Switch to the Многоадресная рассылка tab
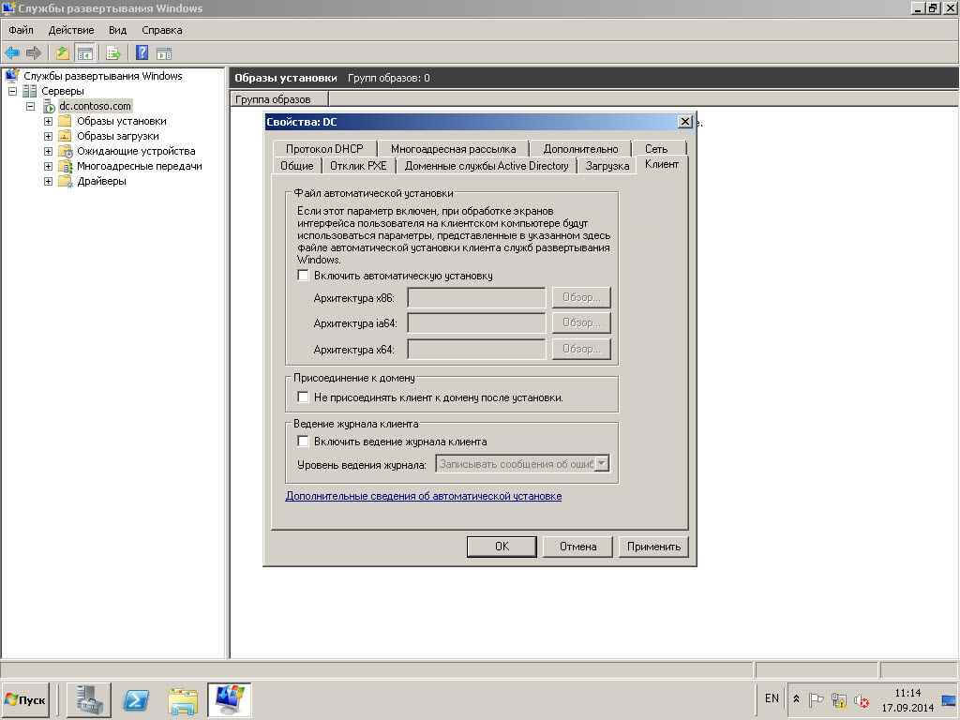960x720 pixels. 453,149
